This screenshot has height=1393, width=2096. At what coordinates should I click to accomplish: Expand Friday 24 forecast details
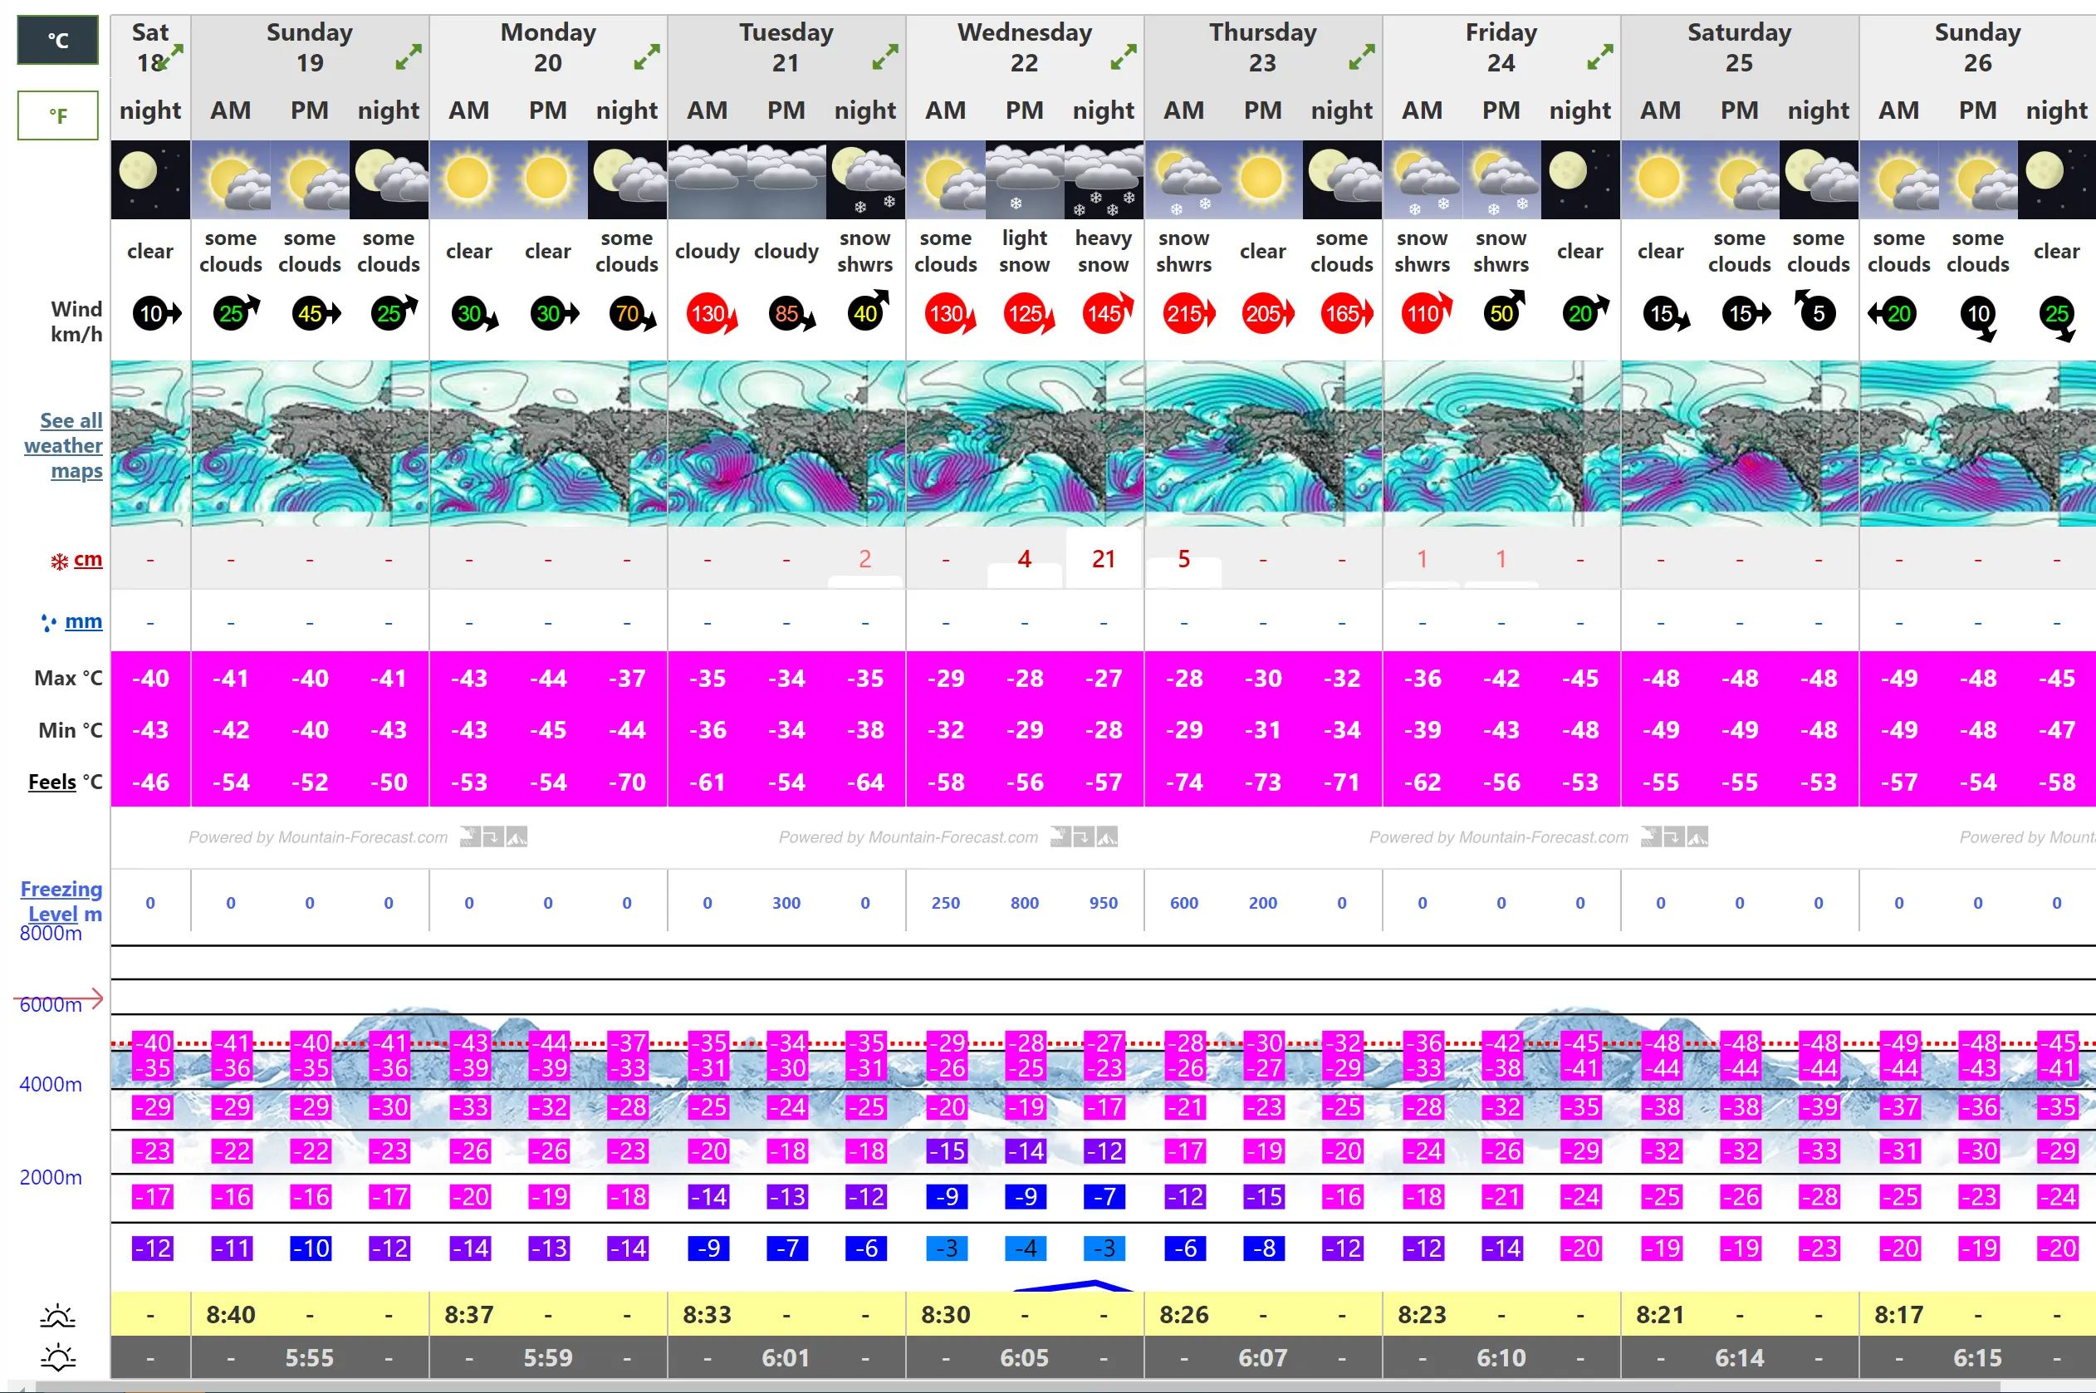coord(1599,56)
